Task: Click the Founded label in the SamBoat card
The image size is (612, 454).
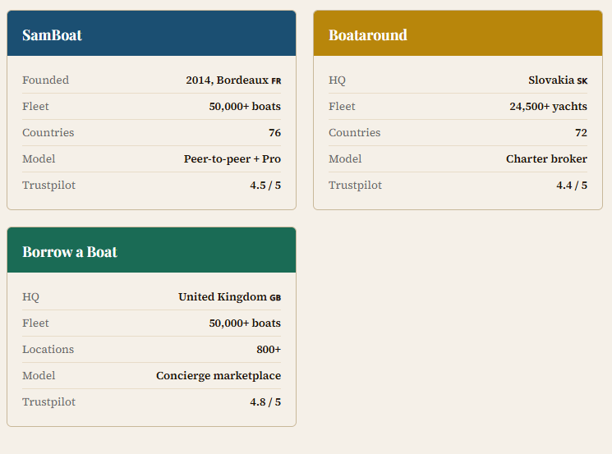Action: (46, 80)
